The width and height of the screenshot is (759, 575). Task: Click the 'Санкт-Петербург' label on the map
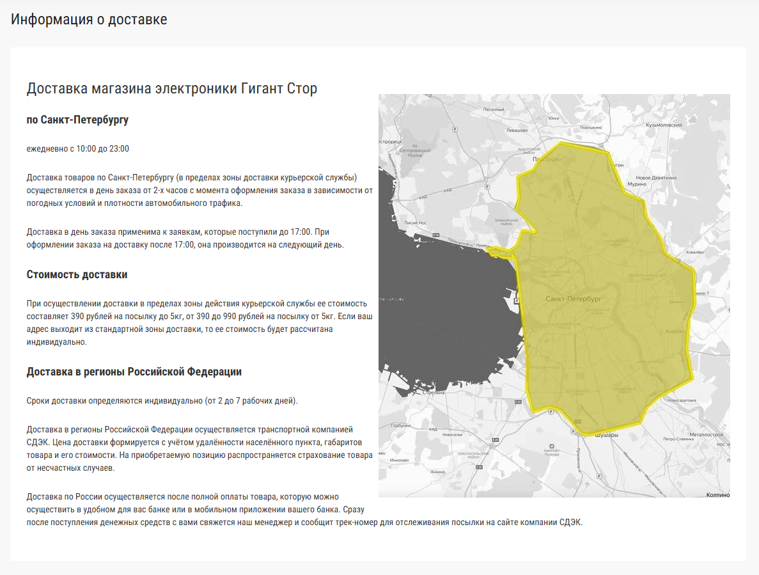[x=574, y=299]
